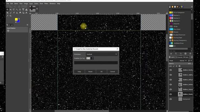Hide the skybox_front layer
Image resolution: width=200 pixels, height=112 pixels.
pyautogui.click(x=171, y=94)
